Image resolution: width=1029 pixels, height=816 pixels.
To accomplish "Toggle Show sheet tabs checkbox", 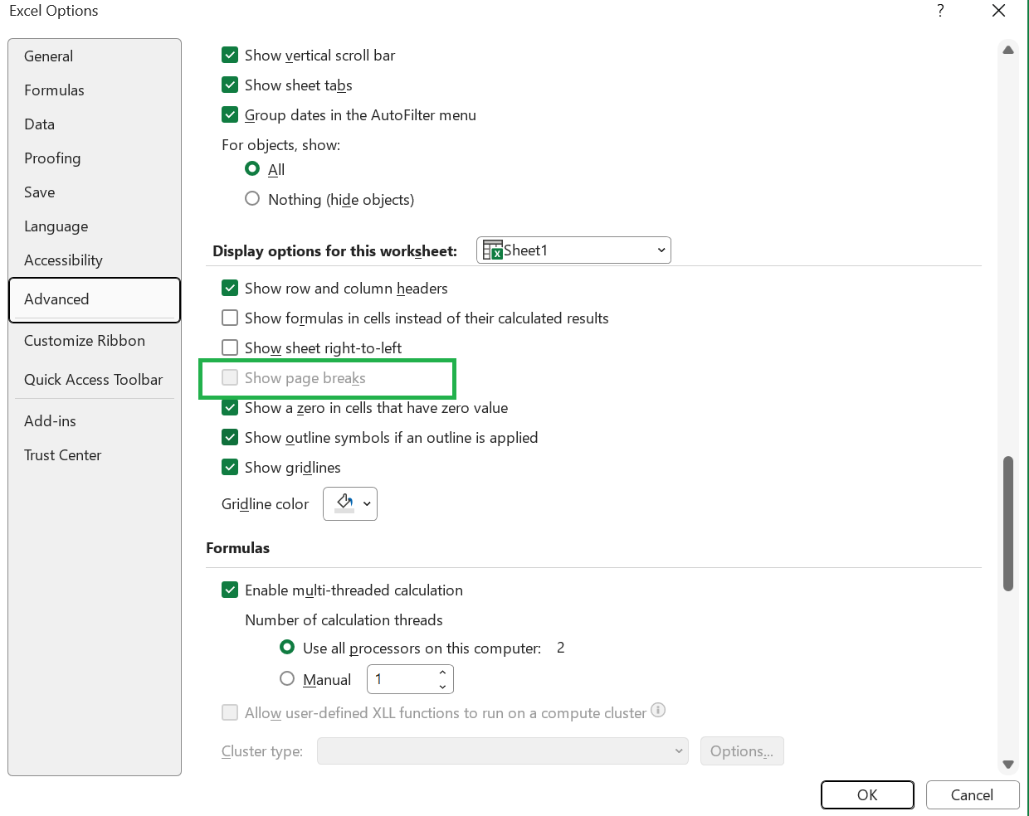I will [230, 85].
